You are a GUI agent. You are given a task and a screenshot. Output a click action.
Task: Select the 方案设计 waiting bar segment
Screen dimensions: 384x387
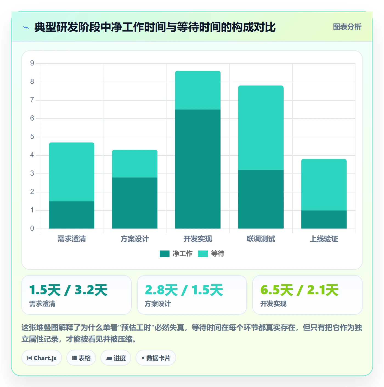pyautogui.click(x=135, y=164)
